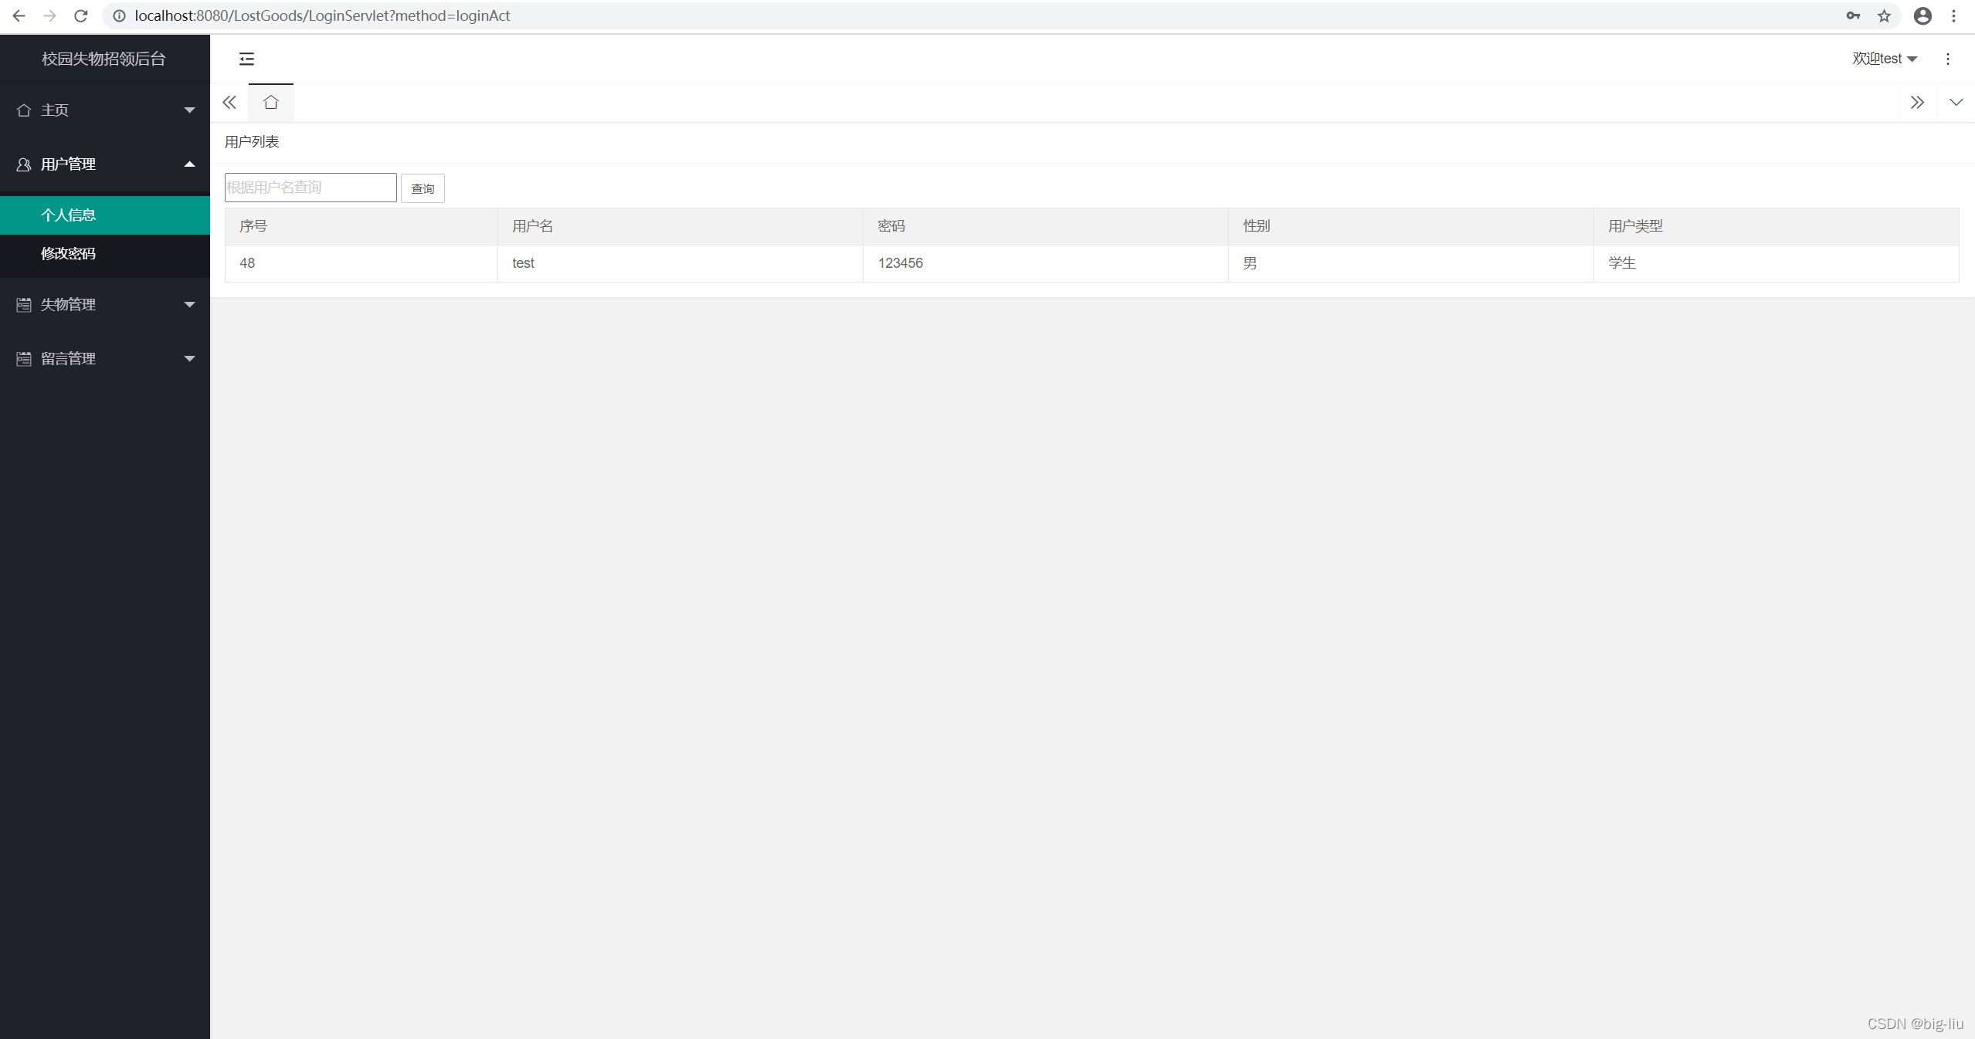Click the site info icon in address bar
This screenshot has height=1039, width=1975.
point(119,15)
